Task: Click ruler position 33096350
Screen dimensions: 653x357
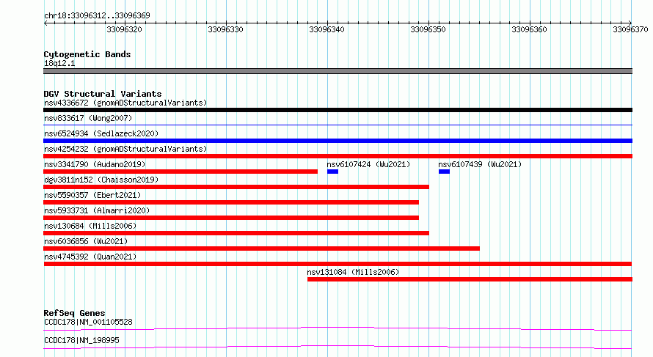Action: point(428,29)
